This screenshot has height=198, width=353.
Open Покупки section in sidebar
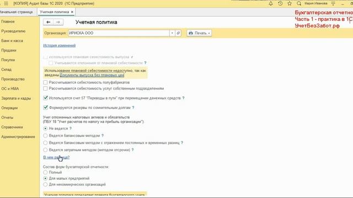[x=8, y=60]
